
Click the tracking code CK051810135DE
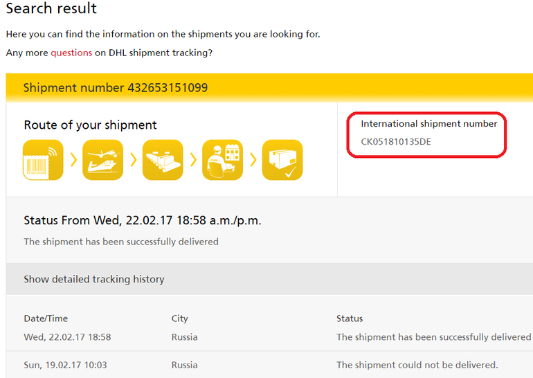[x=396, y=142]
